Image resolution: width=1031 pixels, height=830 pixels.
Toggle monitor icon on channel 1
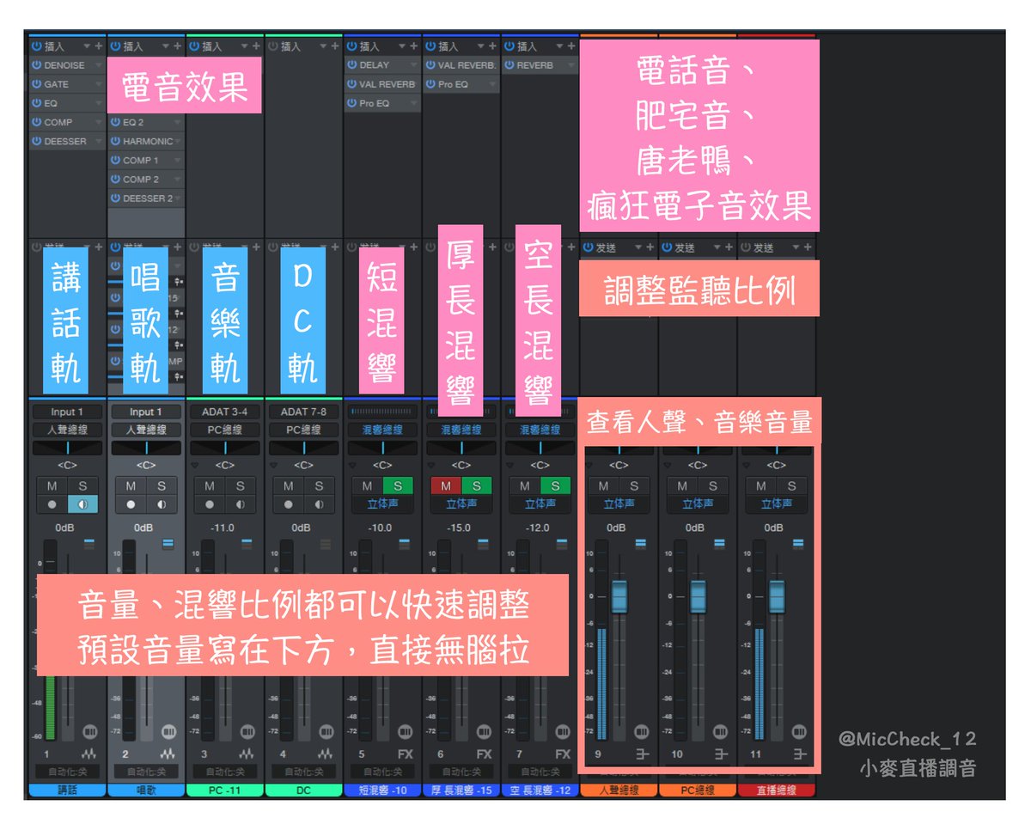82,504
